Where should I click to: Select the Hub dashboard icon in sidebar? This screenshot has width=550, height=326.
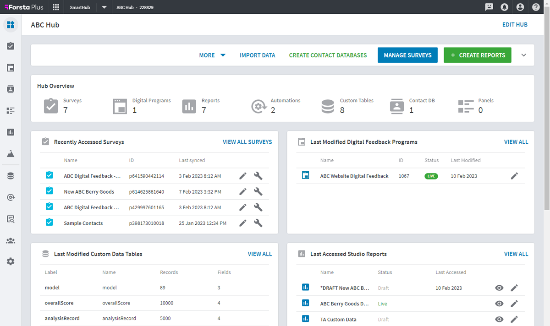click(x=11, y=24)
